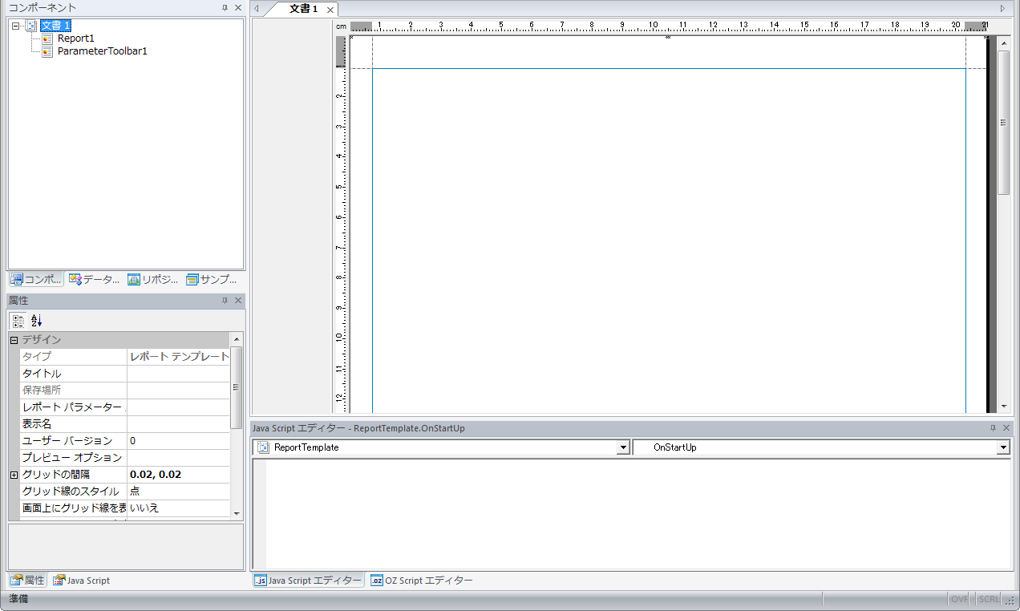Click the categorized view icon in 属性 panel
Viewport: 1020px width, 611px height.
point(18,320)
